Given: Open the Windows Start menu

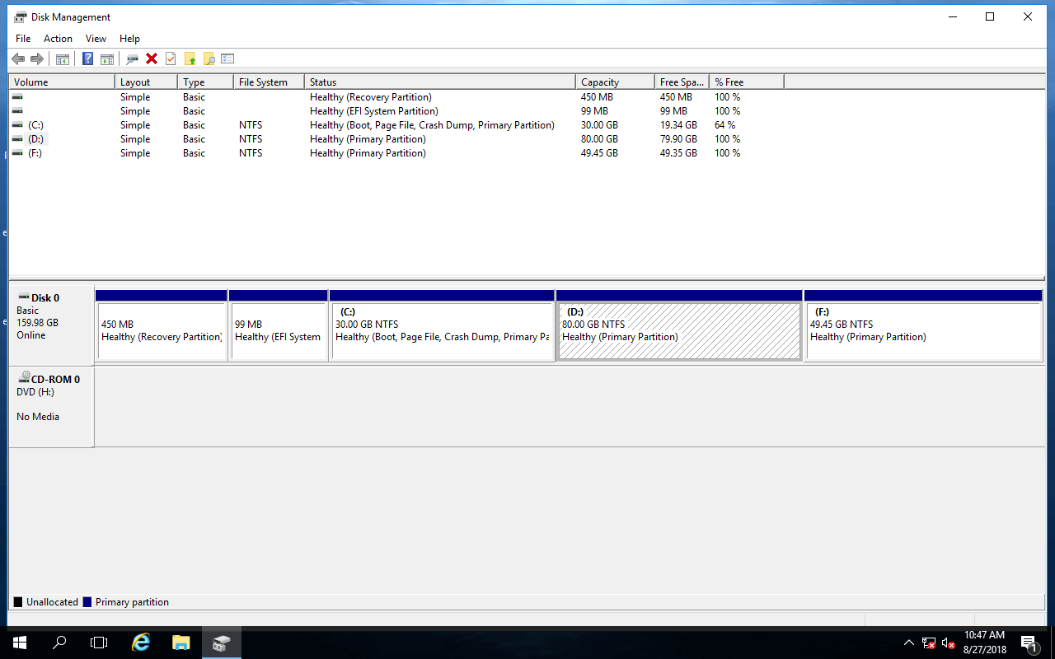Looking at the screenshot, I should pos(20,643).
